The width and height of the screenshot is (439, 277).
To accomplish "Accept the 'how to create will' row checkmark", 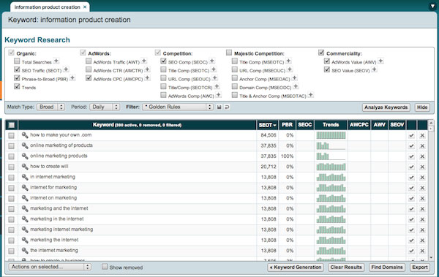I will (411, 167).
